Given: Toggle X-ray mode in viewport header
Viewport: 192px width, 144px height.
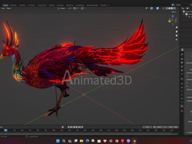Looking at the screenshot, I should point(164,8).
